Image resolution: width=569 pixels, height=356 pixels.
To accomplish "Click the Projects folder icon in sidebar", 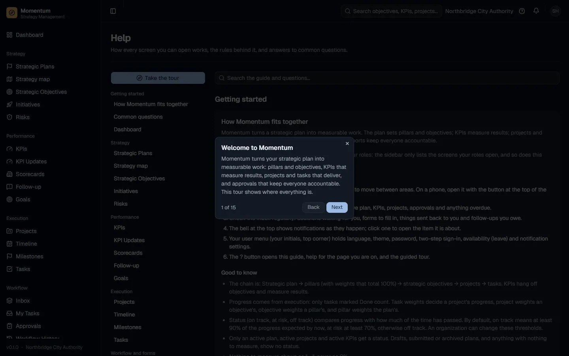I will tap(9, 231).
